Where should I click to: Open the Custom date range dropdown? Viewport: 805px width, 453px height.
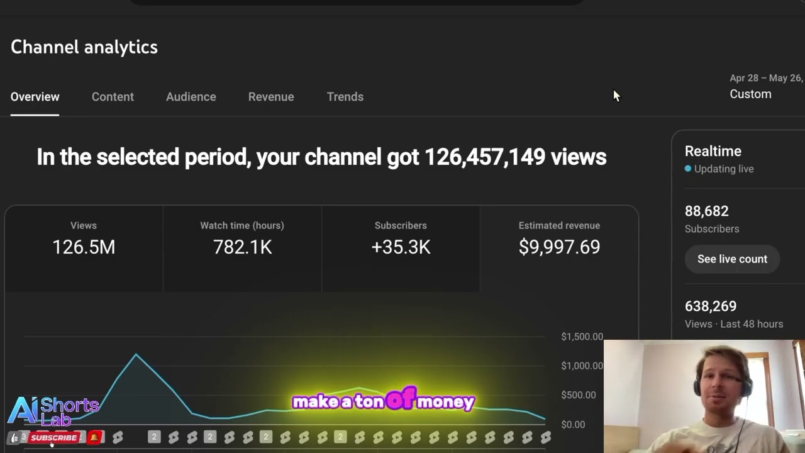[750, 94]
